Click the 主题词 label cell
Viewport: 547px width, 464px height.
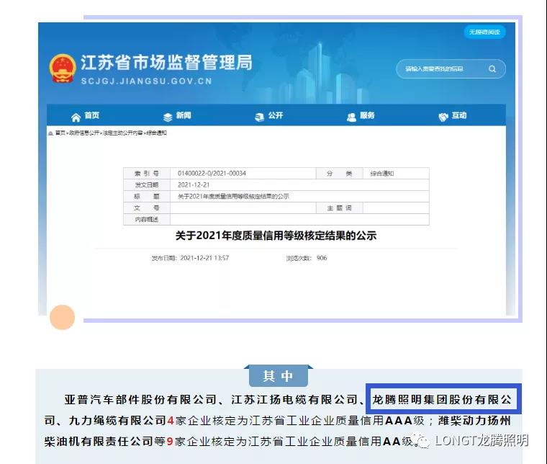pyautogui.click(x=339, y=208)
